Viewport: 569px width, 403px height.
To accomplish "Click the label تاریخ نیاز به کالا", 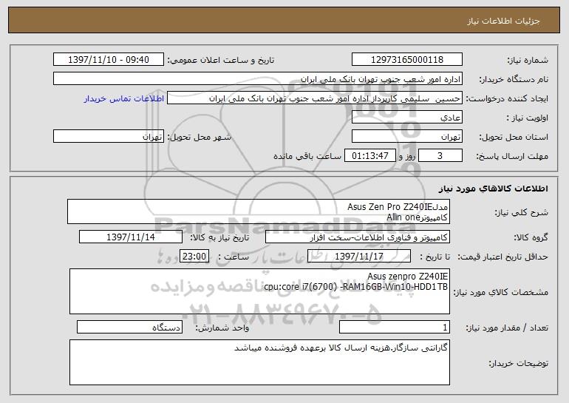I will [x=219, y=237].
